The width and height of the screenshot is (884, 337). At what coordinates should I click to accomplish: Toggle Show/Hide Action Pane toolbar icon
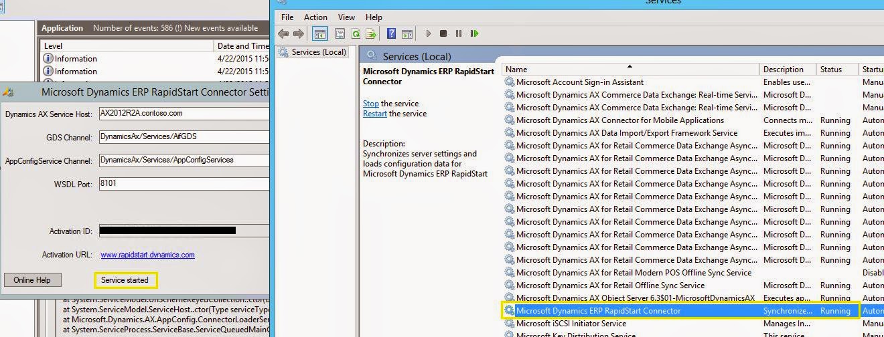click(x=407, y=33)
